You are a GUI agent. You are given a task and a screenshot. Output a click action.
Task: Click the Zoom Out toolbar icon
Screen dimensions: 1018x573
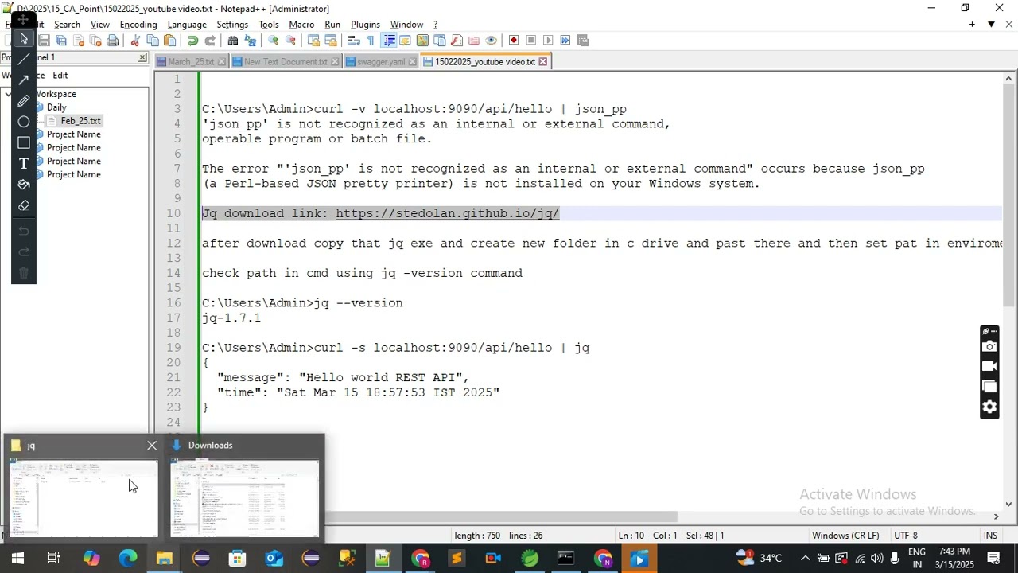(291, 41)
